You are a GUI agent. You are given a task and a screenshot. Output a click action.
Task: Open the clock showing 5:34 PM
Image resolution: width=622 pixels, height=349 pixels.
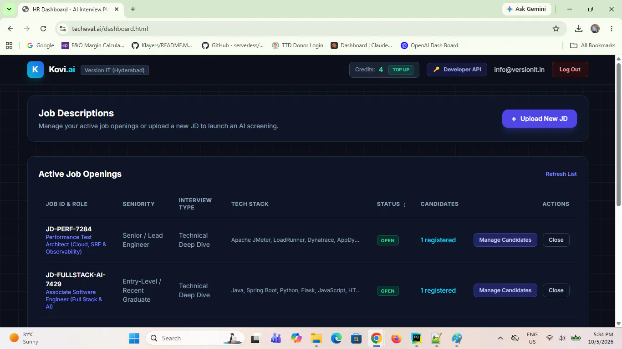601,338
